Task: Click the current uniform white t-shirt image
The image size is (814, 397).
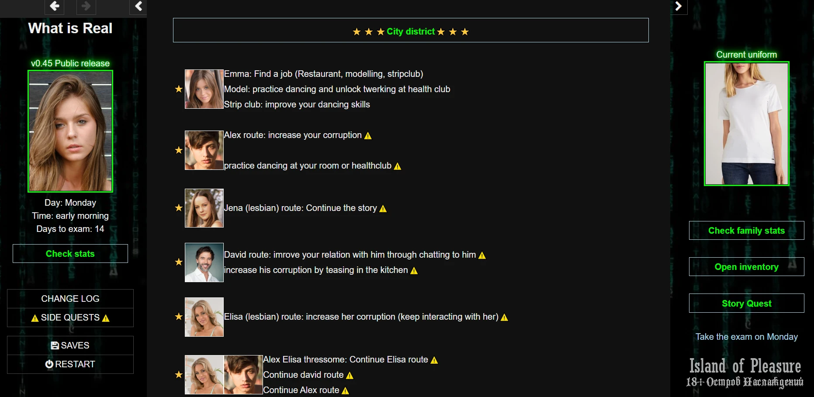Action: click(x=746, y=124)
